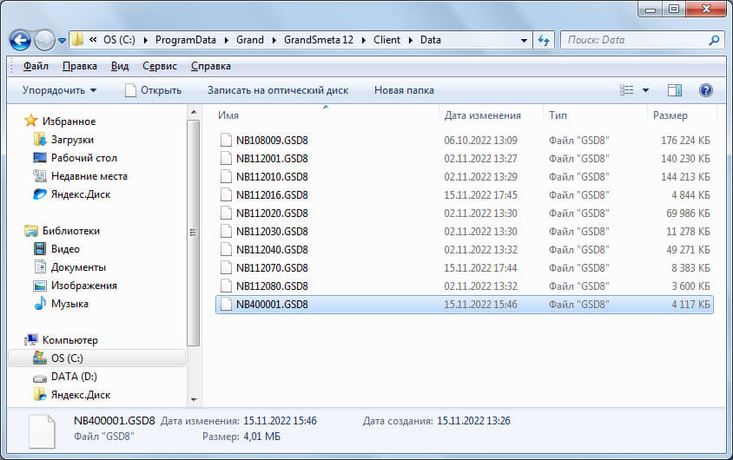Click the Рабочий стол icon

(40, 157)
